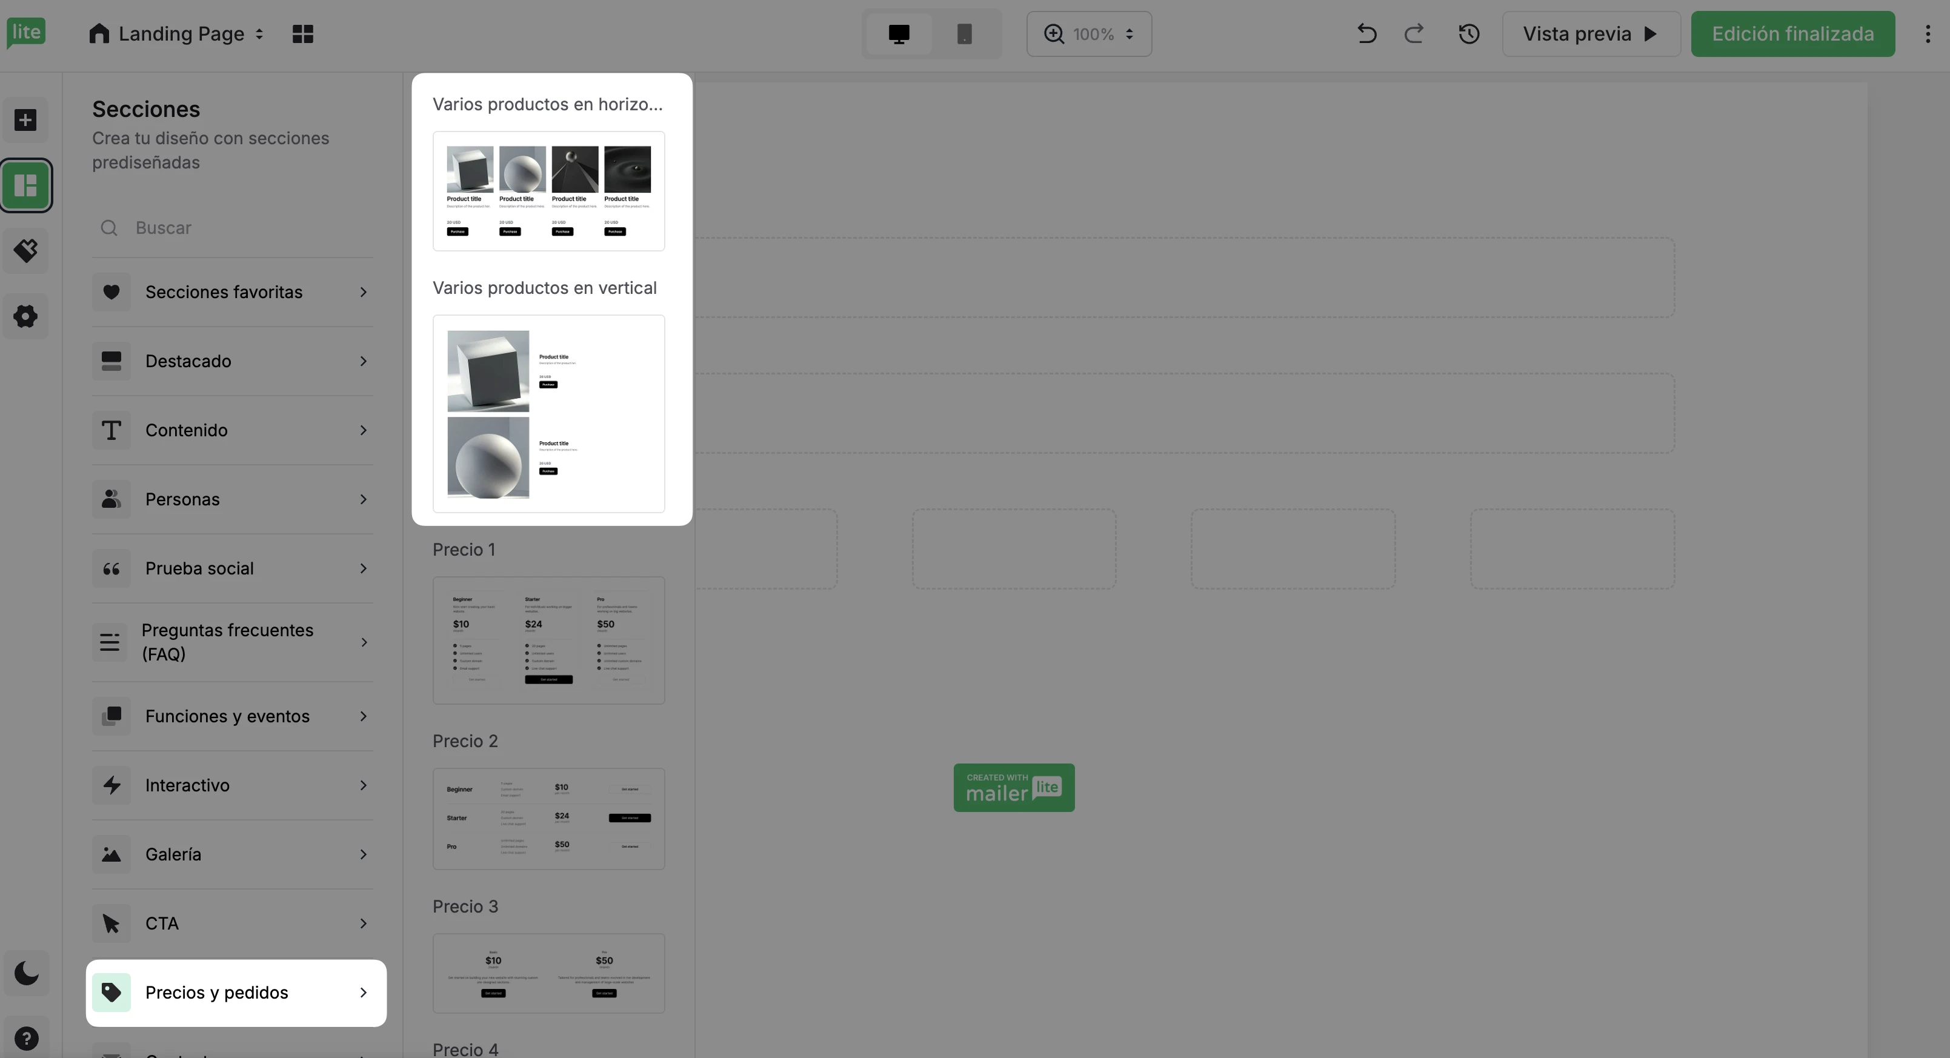Viewport: 1950px width, 1058px height.
Task: Open the pages grid icon
Action: (303, 34)
